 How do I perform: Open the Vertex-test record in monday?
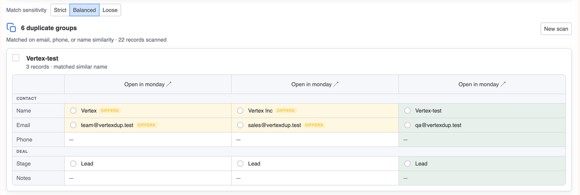482,84
